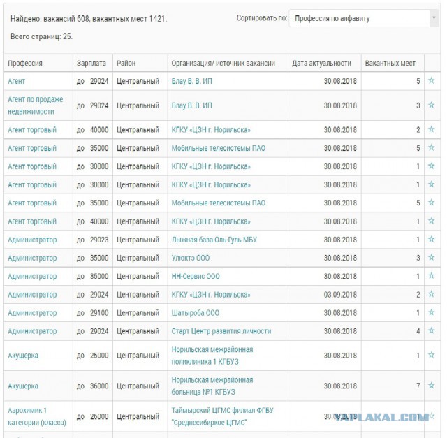
Task: Open 'Лыжная база Оль-Гуль МБУ' organization link
Action: coord(214,240)
